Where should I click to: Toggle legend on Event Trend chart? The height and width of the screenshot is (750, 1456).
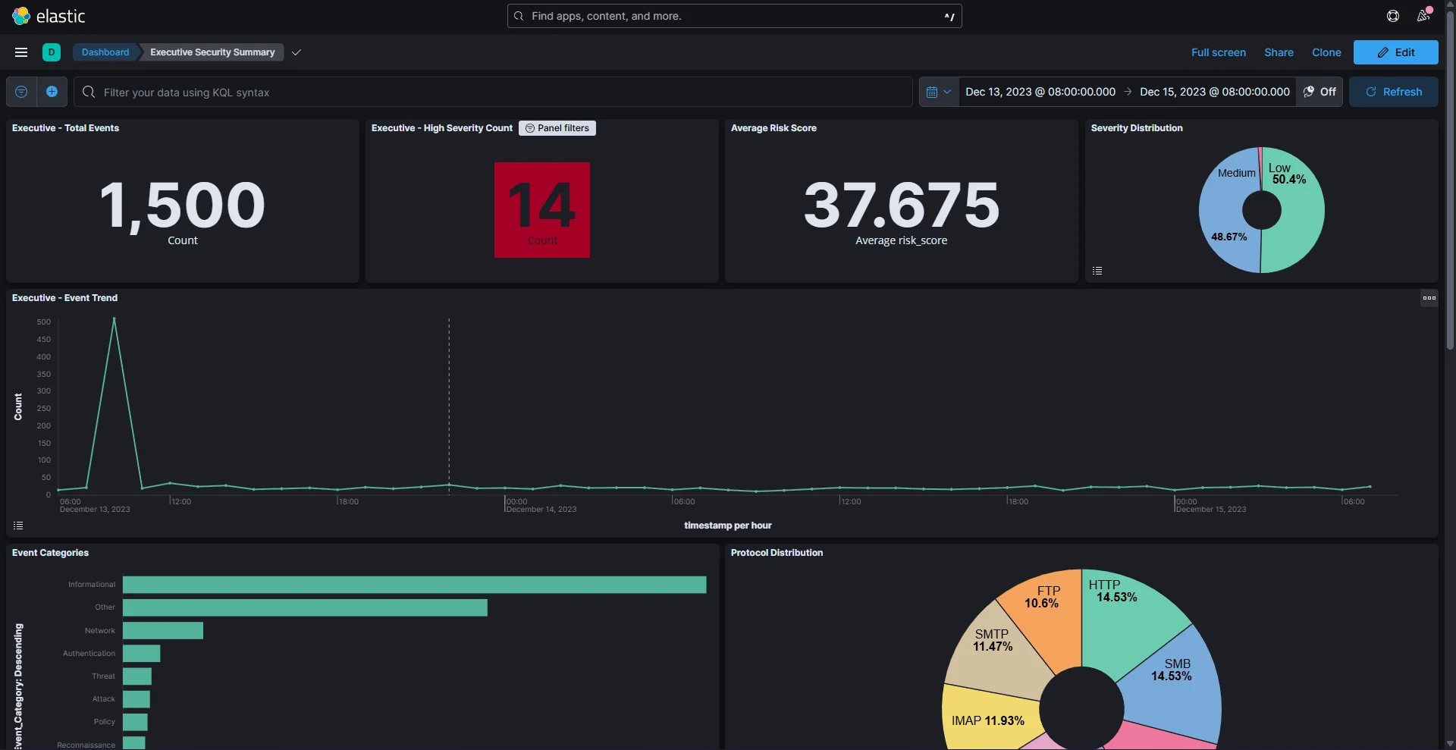pos(17,525)
